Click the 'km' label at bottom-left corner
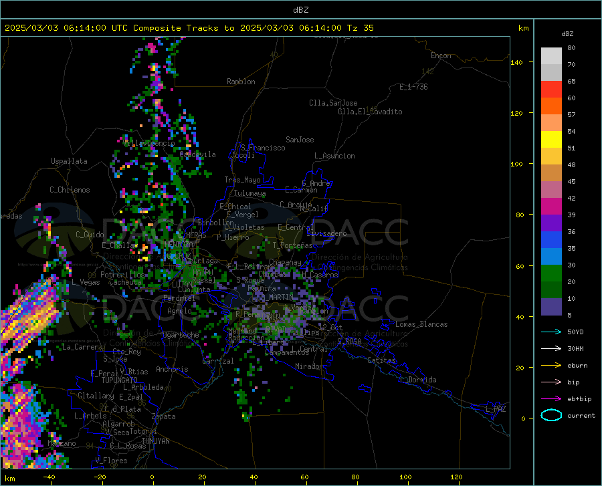The width and height of the screenshot is (602, 486). click(x=9, y=479)
